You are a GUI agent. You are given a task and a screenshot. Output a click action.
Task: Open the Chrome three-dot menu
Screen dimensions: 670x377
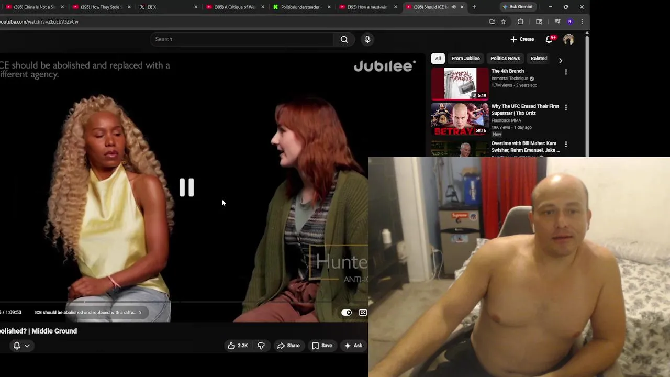[x=582, y=21]
